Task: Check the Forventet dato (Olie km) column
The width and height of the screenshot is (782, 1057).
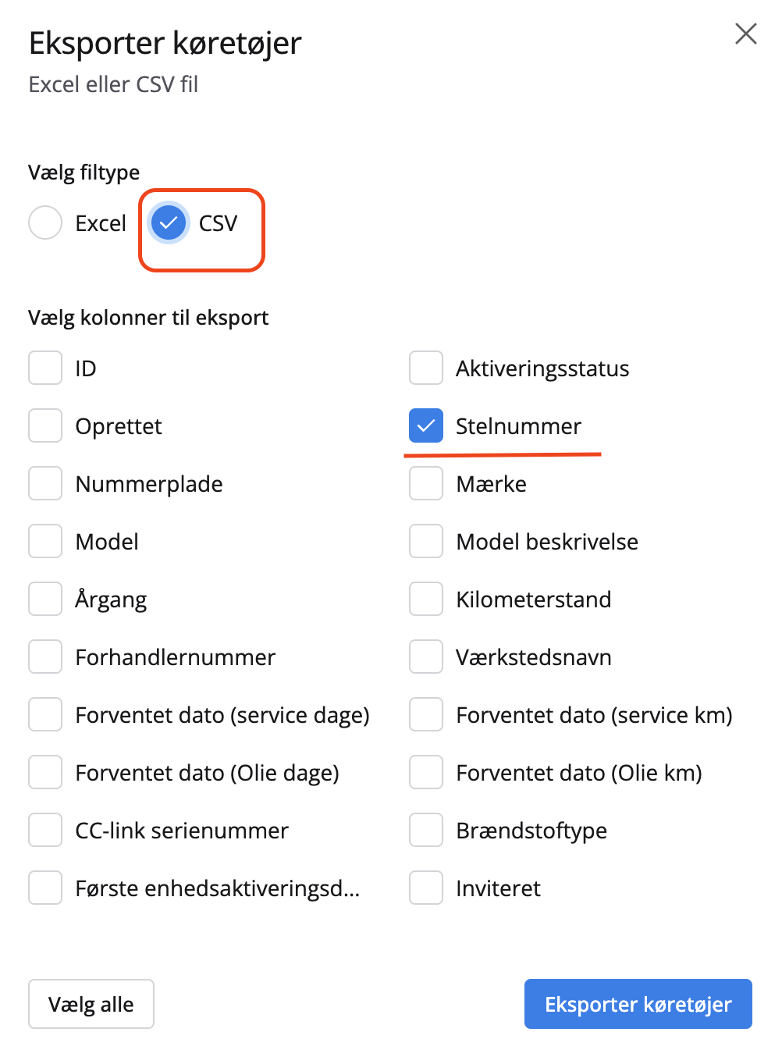Action: pos(425,772)
